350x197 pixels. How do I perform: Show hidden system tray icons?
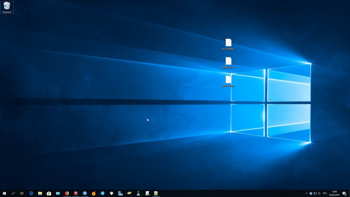[x=306, y=193]
